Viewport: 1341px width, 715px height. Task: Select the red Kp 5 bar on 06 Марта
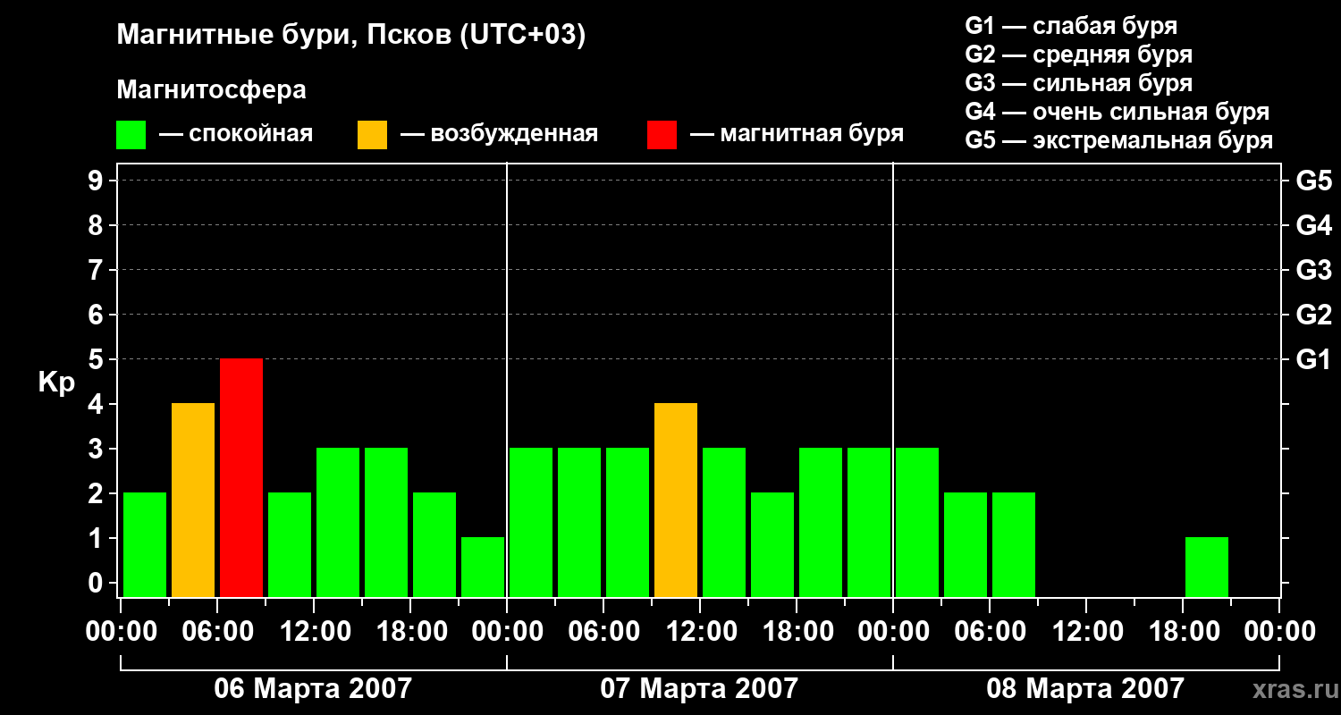click(241, 477)
